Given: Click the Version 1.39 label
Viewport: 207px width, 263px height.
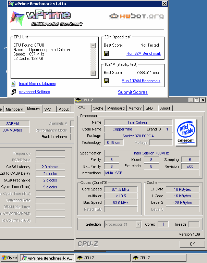Looking at the screenshot, I should tap(190, 234).
